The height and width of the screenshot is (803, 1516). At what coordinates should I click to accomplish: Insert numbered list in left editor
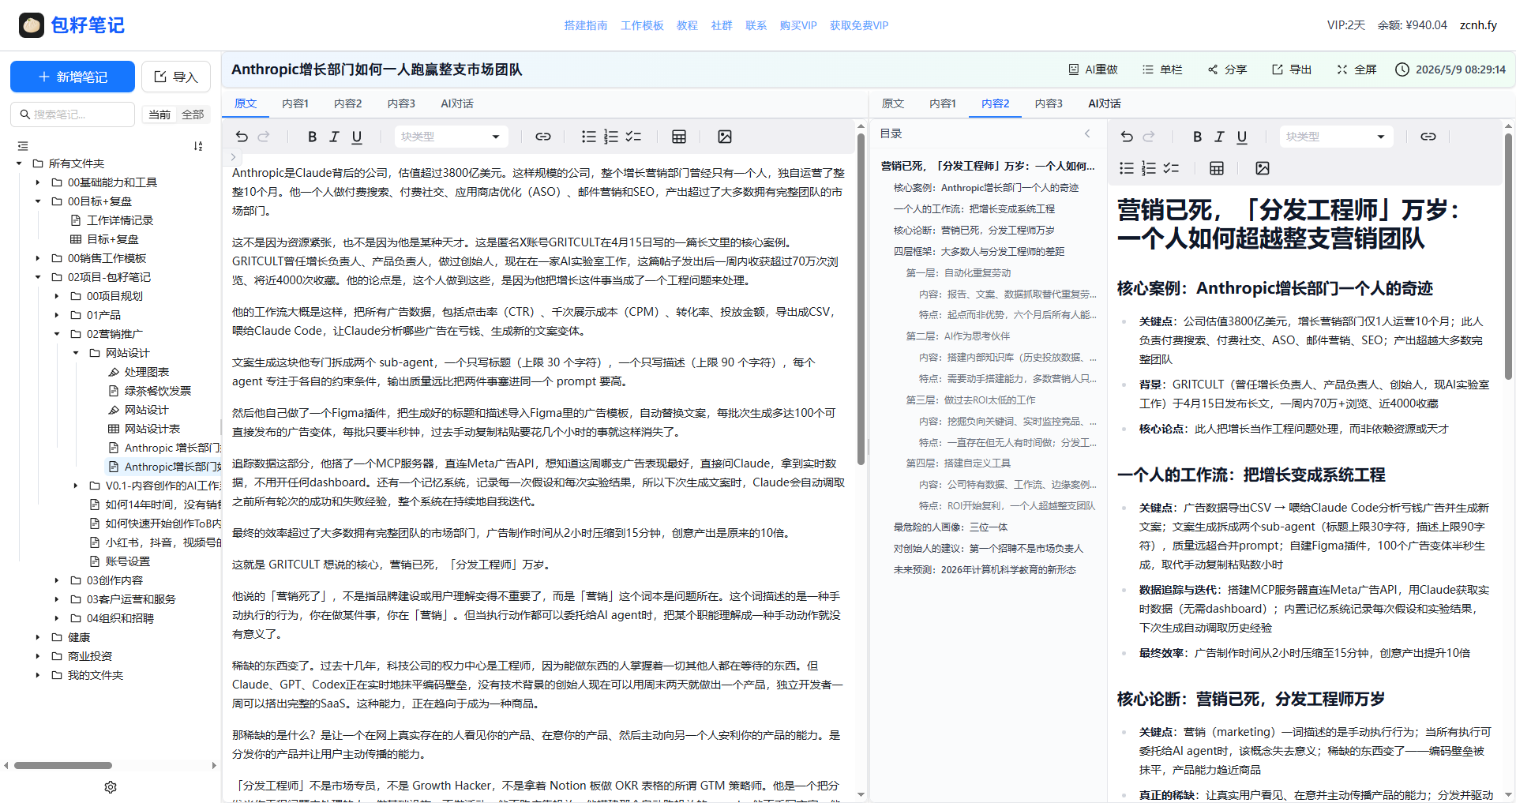click(x=610, y=137)
